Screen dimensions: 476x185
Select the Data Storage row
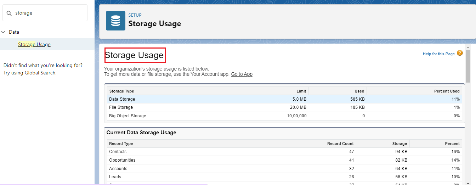pos(122,99)
